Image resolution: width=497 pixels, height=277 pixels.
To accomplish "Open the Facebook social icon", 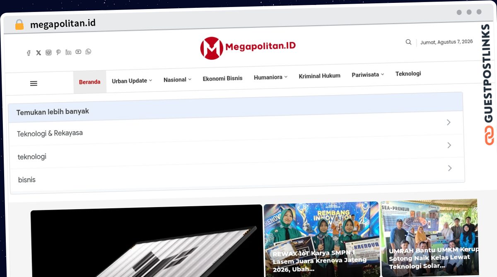I will (x=29, y=53).
